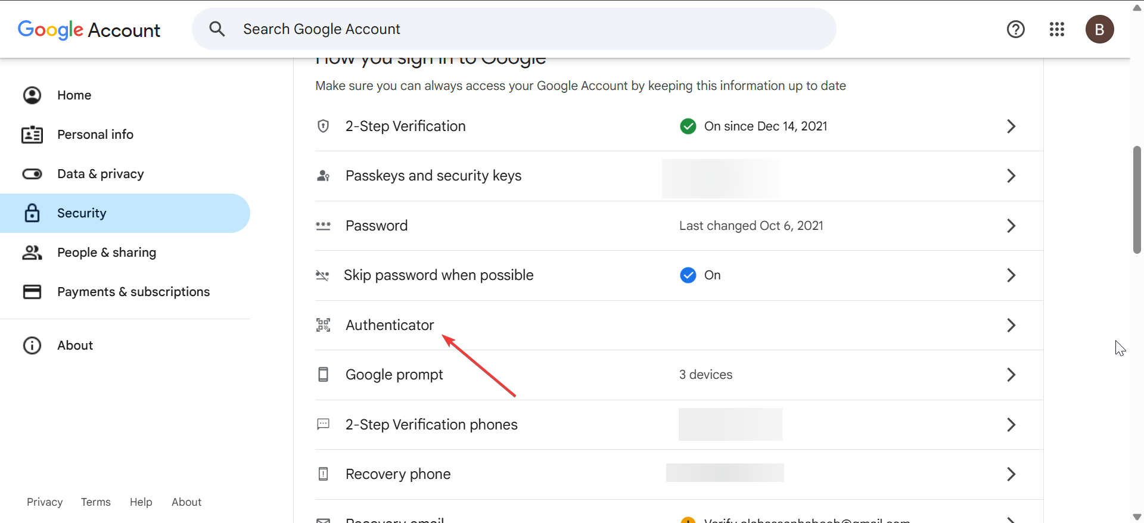This screenshot has height=523, width=1144.
Task: Click the Passkeys and security keys icon
Action: [323, 176]
